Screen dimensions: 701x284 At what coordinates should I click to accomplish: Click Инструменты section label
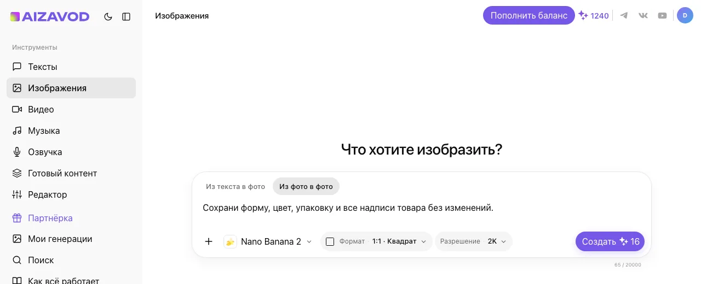click(35, 48)
